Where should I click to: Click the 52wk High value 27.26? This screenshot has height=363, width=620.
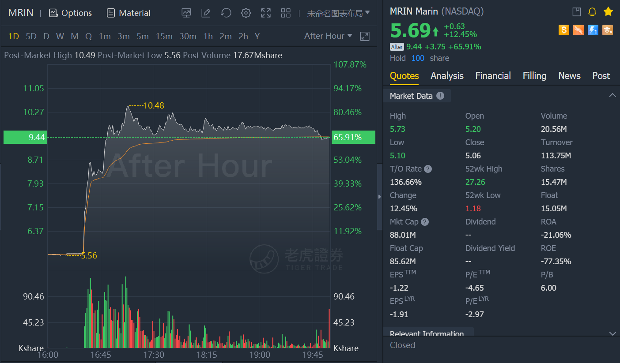click(x=475, y=182)
